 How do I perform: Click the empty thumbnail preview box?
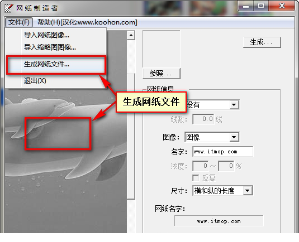point(162,49)
